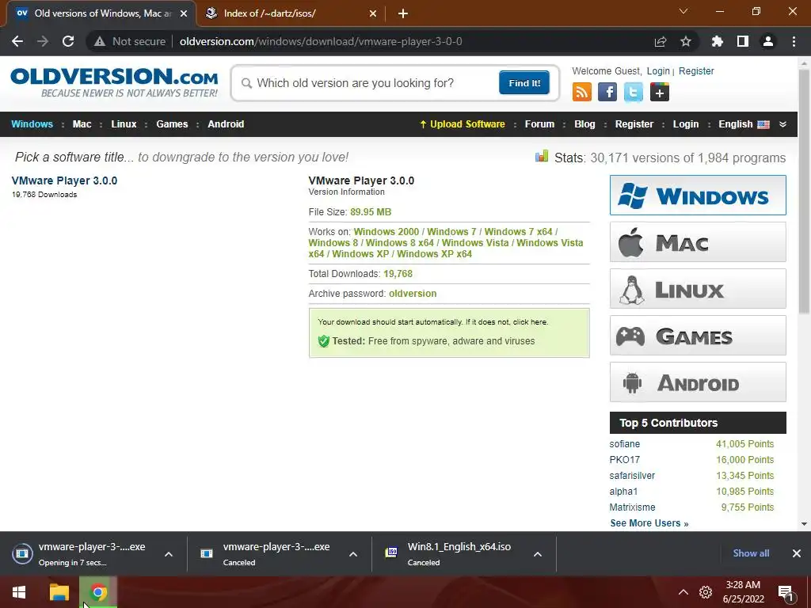Open the Windows nav menu item

(x=32, y=124)
